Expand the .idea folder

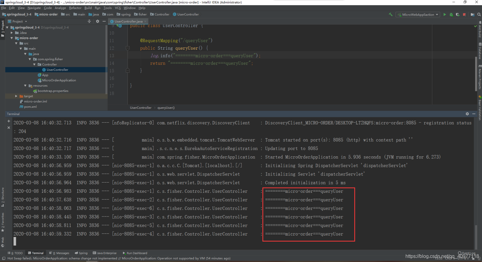coord(12,33)
